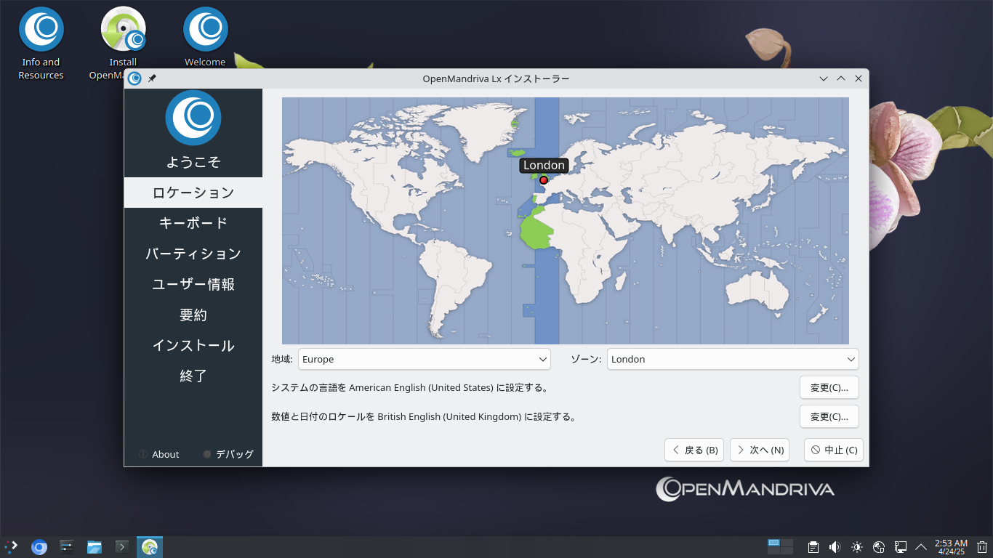
Task: Select the キーボード step in sidebar
Action: (x=193, y=223)
